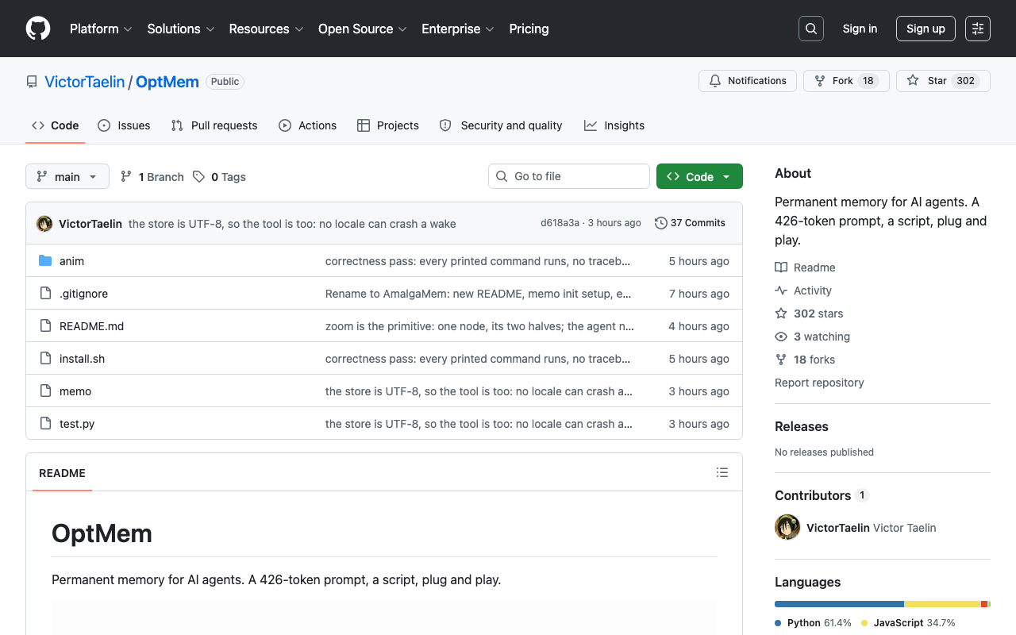Image resolution: width=1016 pixels, height=635 pixels.
Task: Click the README.md file icon
Action: point(45,326)
